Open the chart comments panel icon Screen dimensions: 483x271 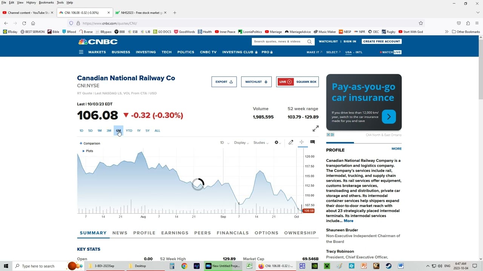click(x=312, y=142)
